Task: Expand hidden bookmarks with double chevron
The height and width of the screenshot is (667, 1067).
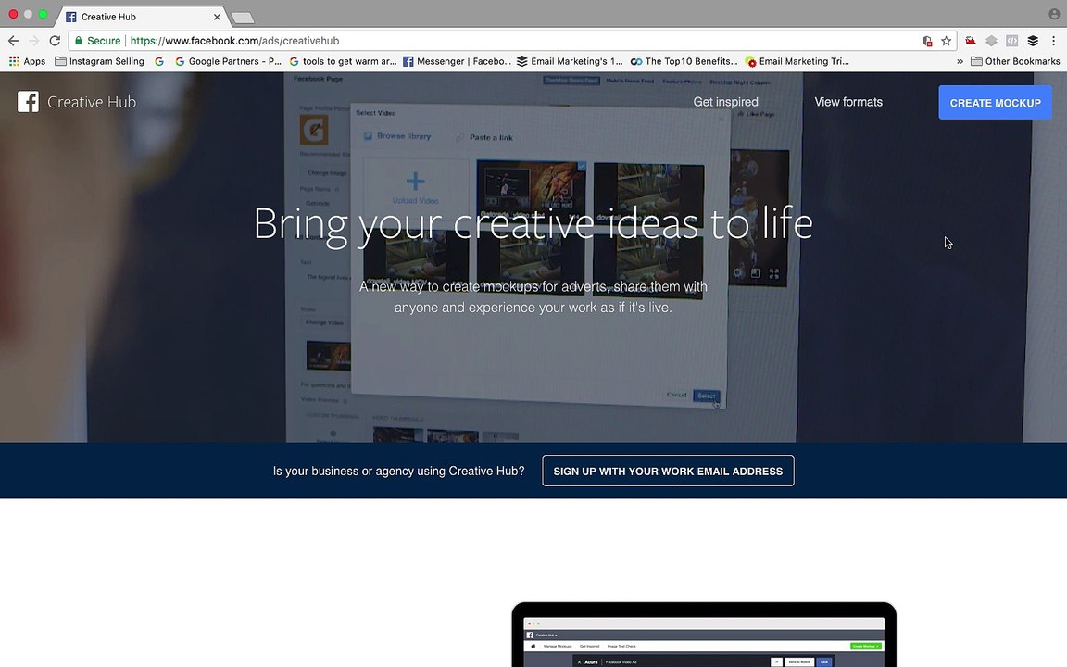Action: click(x=960, y=61)
